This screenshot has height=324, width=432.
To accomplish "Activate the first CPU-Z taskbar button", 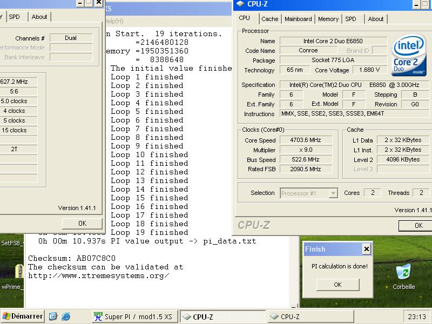I will click(222, 316).
